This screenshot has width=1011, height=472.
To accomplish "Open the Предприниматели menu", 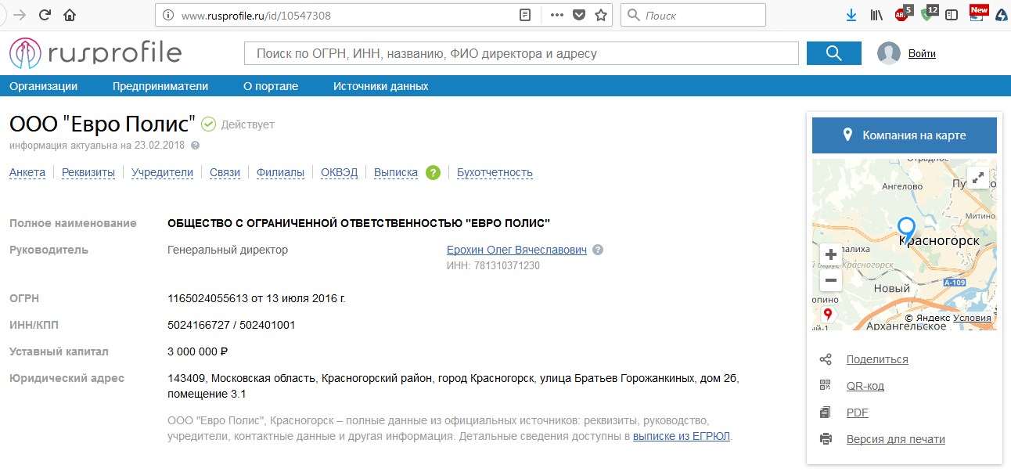I will point(160,86).
